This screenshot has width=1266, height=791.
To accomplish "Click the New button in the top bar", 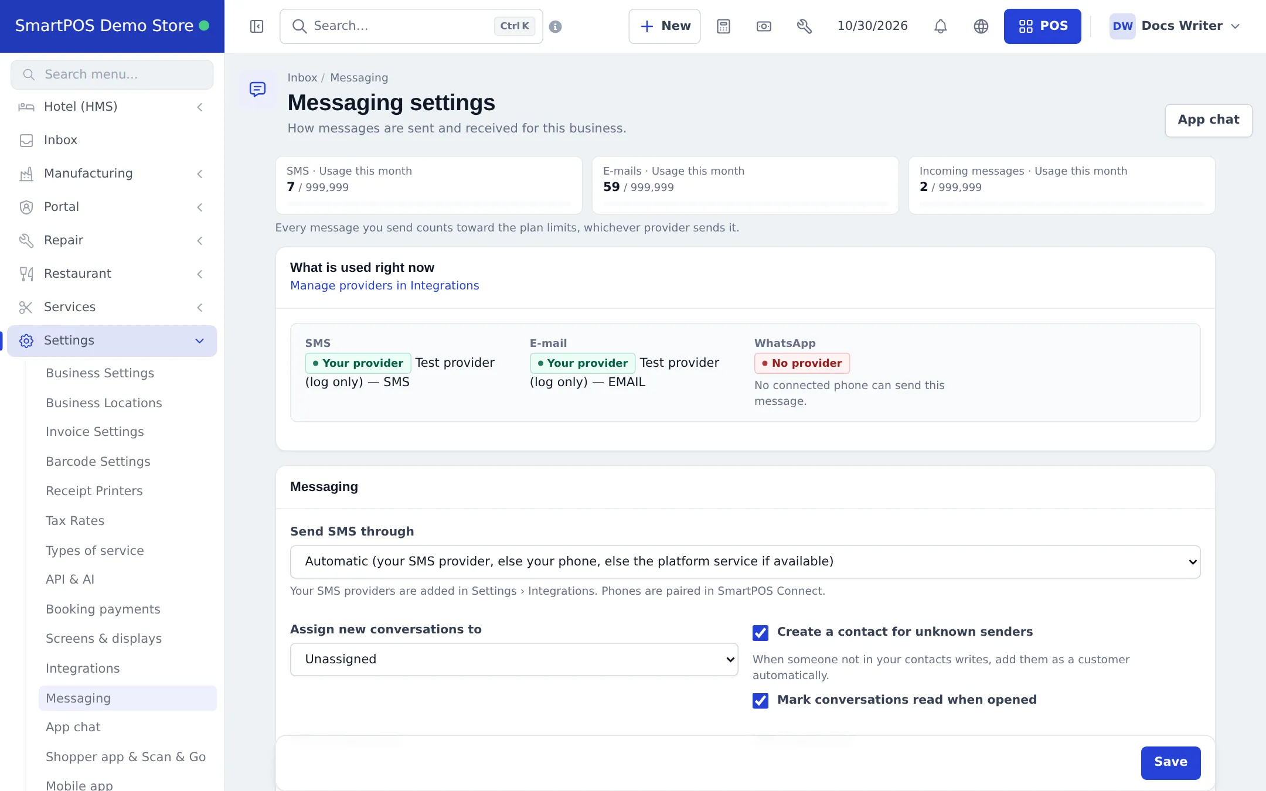I will pyautogui.click(x=665, y=26).
